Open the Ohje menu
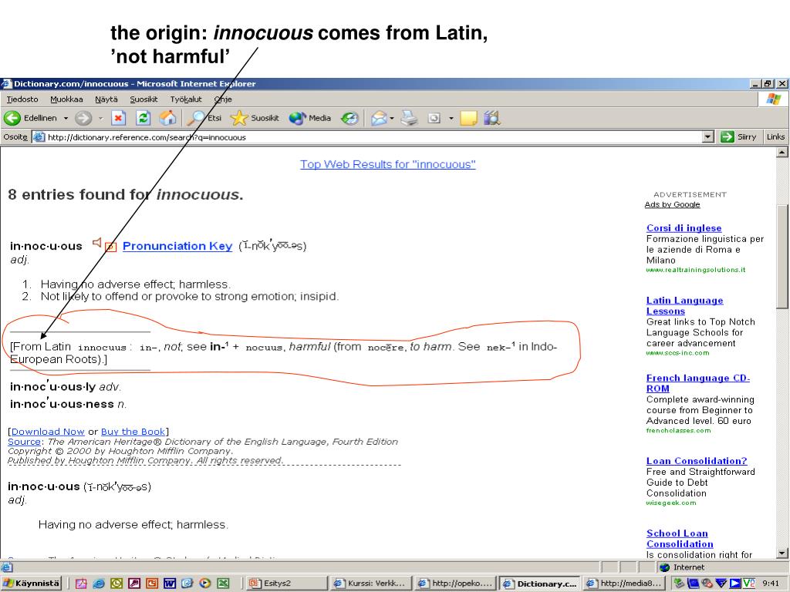This screenshot has width=790, height=592. coord(223,99)
